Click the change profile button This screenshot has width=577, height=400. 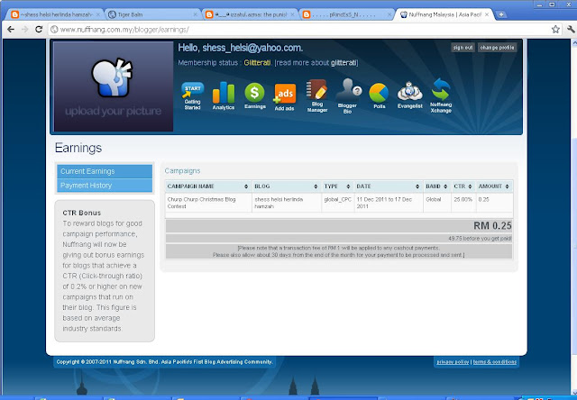(497, 48)
